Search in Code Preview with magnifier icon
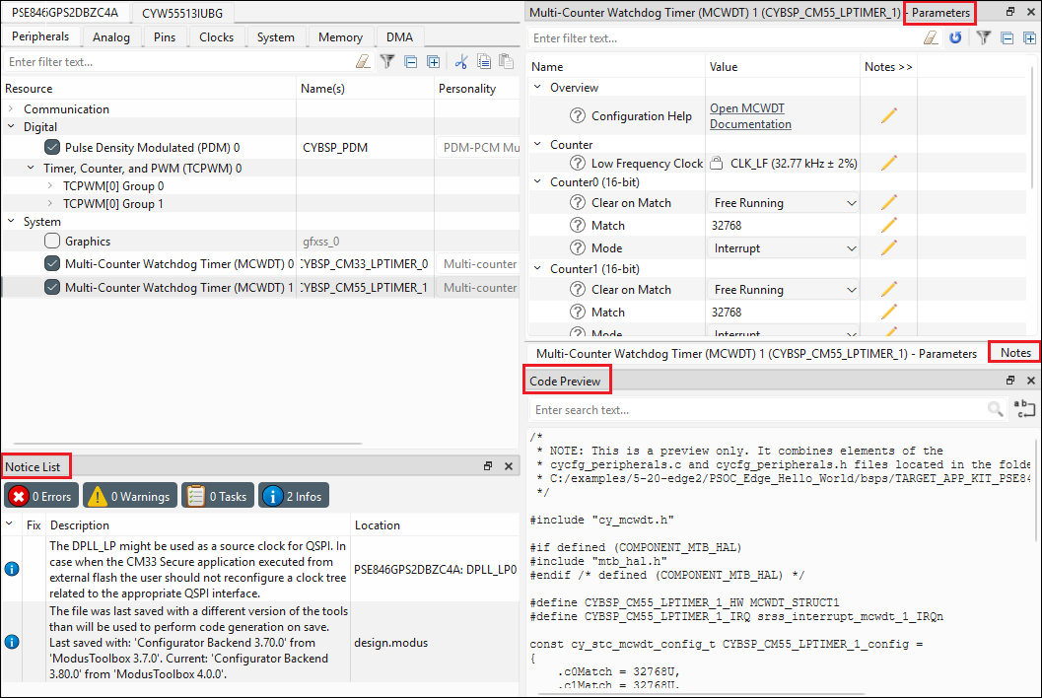Image resolution: width=1042 pixels, height=698 pixels. click(995, 409)
